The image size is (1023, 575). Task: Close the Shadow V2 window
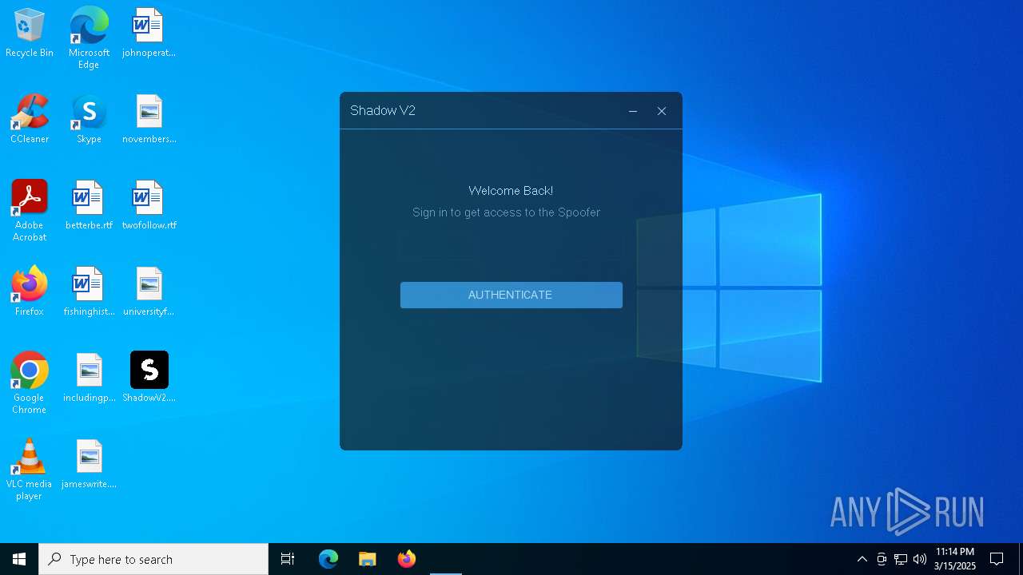click(662, 111)
